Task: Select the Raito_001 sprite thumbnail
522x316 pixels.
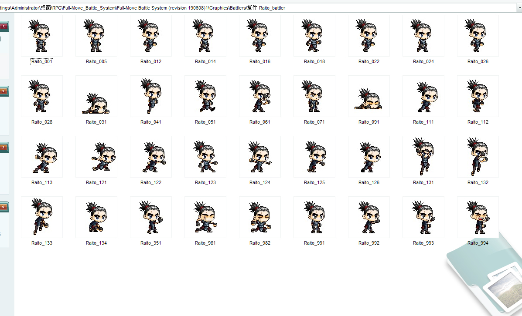Action: pyautogui.click(x=41, y=36)
